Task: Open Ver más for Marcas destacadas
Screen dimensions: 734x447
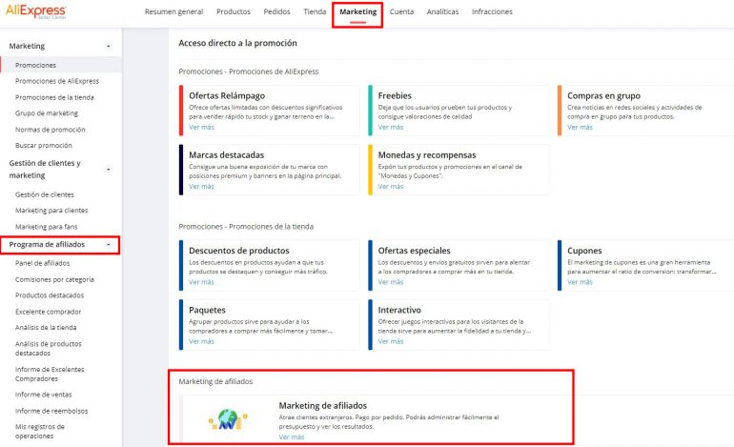Action: (x=201, y=186)
